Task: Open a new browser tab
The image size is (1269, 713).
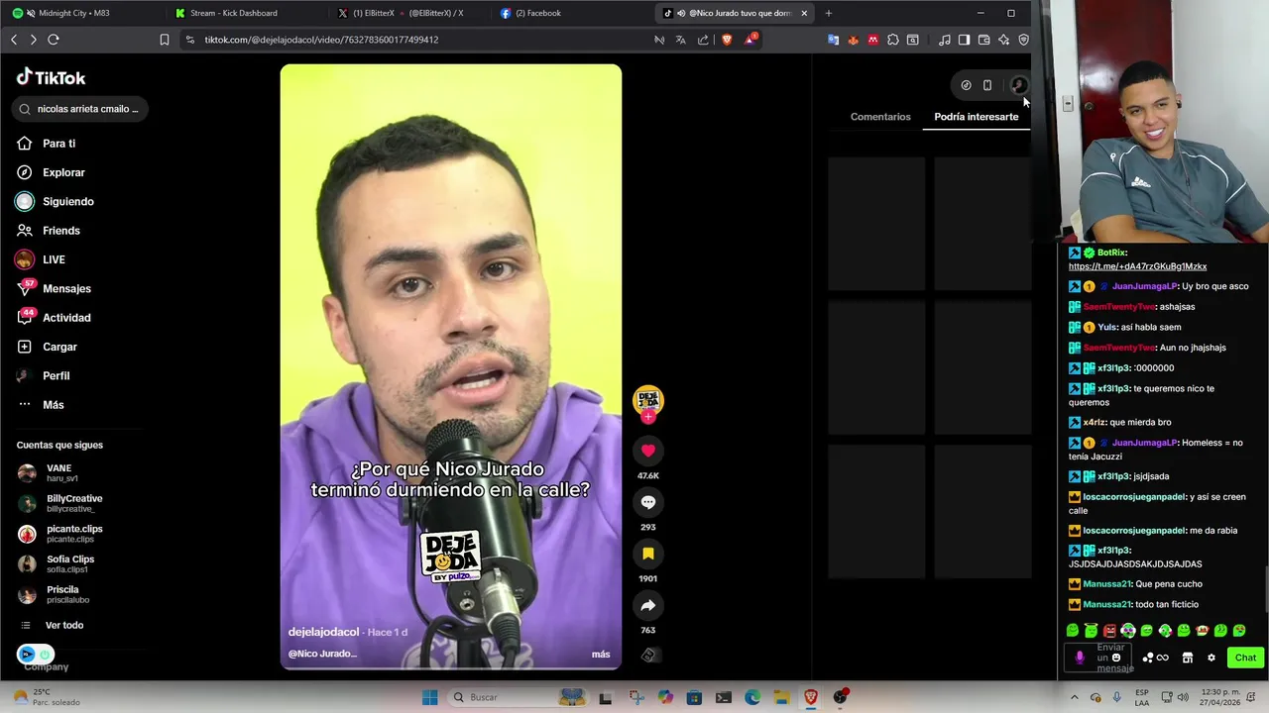Action: click(829, 13)
